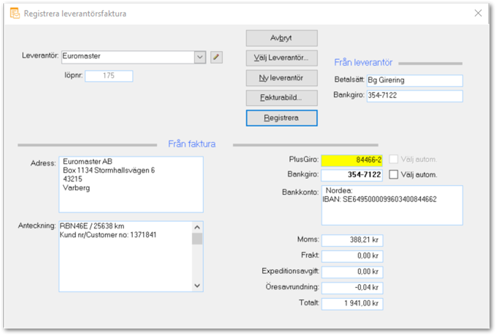
Task: Click the text 'RBN46E / 25638 km'
Action: (x=92, y=226)
